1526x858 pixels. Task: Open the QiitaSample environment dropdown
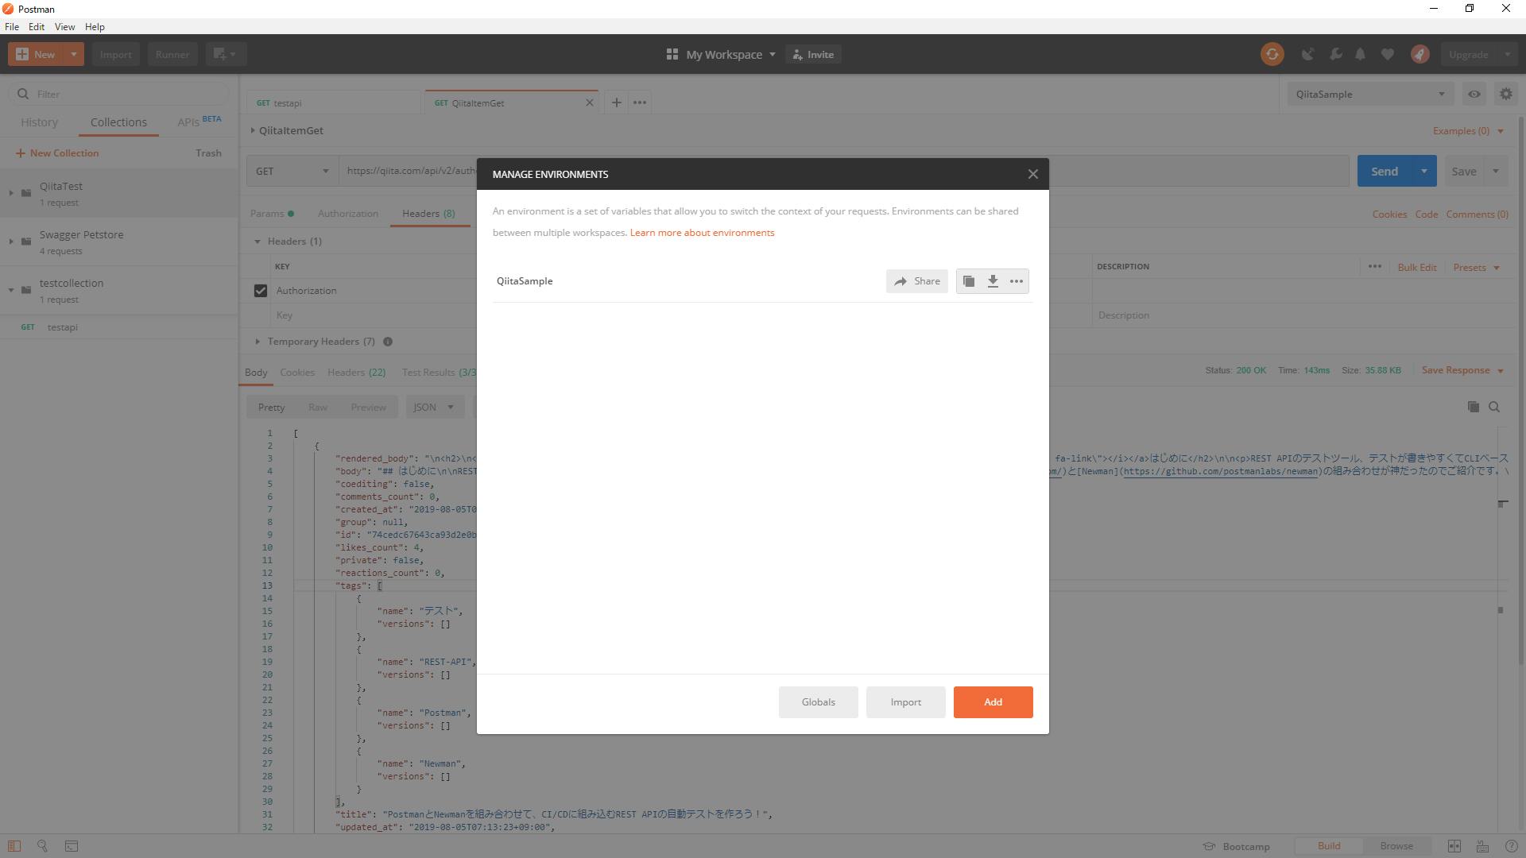click(1369, 94)
